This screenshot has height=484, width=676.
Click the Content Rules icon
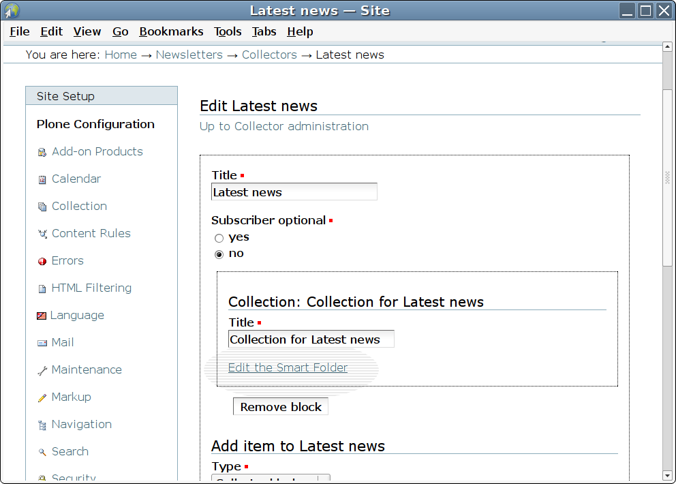click(x=42, y=234)
